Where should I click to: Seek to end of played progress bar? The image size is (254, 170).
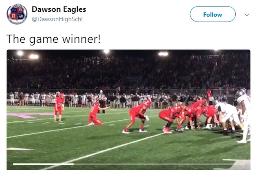pyautogui.click(x=73, y=164)
